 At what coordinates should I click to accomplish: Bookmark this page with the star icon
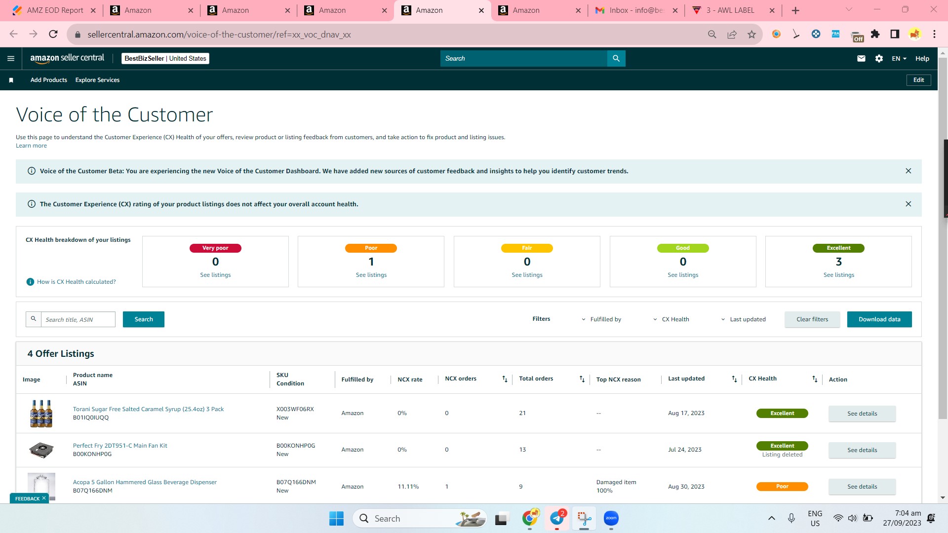click(x=751, y=34)
